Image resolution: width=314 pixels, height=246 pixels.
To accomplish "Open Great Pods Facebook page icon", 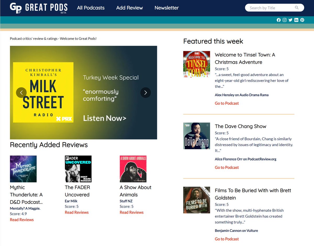I will [x=279, y=20].
